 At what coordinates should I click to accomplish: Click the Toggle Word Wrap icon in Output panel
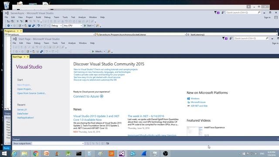[x=108, y=143]
